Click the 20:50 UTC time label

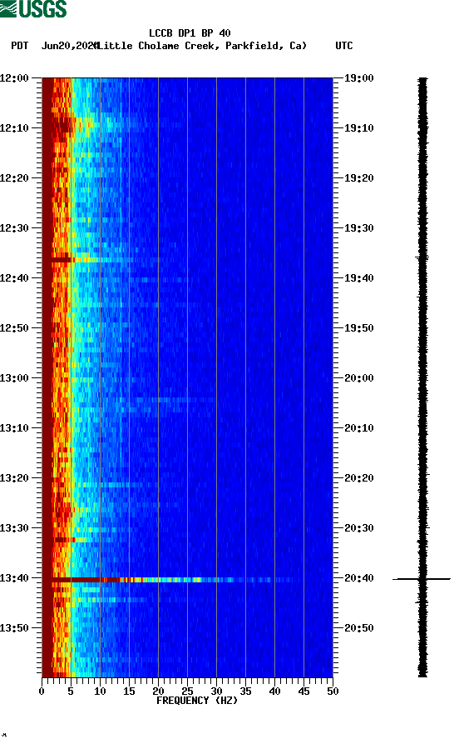tap(359, 627)
